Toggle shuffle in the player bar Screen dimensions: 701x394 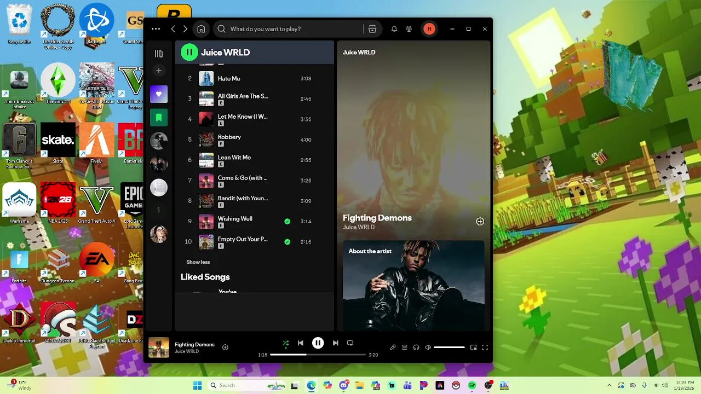(285, 343)
